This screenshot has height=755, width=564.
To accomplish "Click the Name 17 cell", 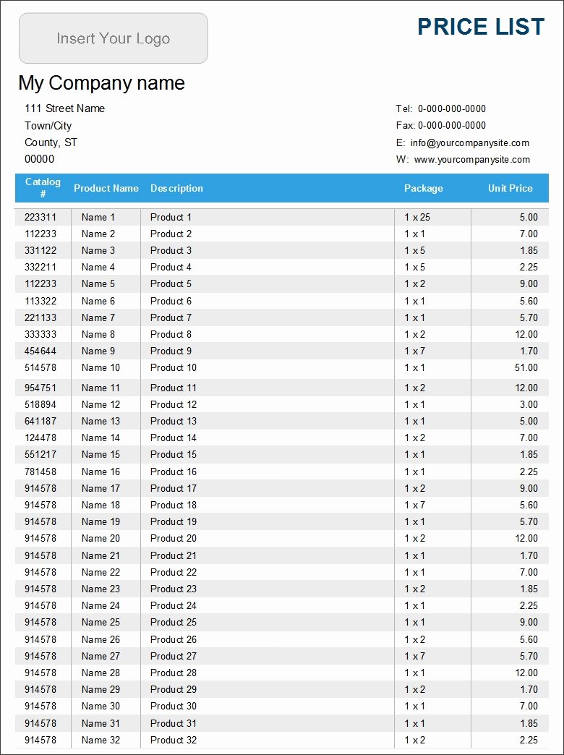I will click(x=101, y=488).
